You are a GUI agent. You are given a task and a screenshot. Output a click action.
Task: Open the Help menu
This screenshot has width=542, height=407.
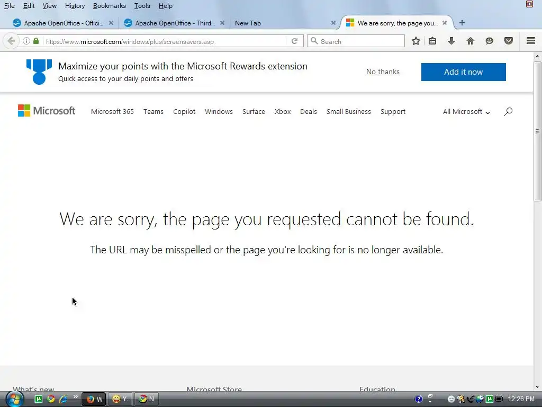(x=165, y=6)
